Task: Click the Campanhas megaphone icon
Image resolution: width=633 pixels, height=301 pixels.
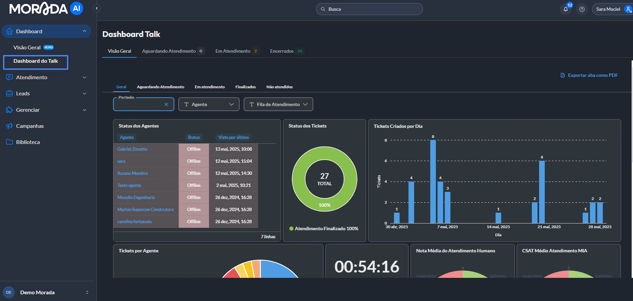Action: [9, 126]
